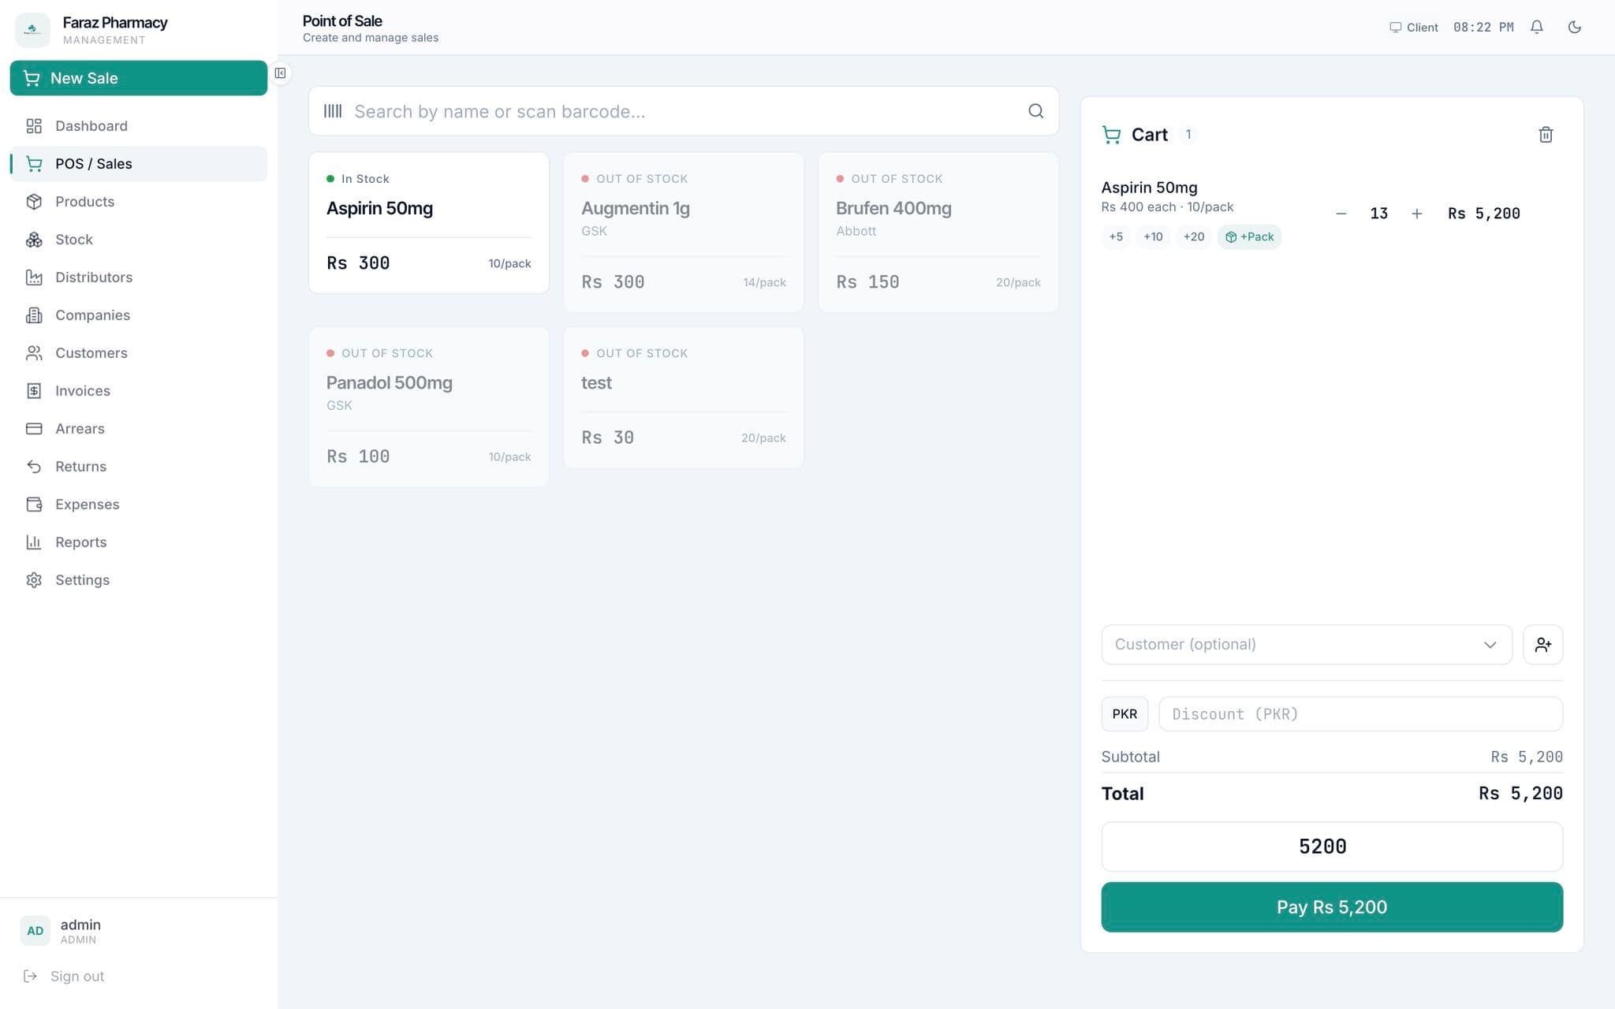Click the Returns arrow icon
This screenshot has width=1615, height=1009.
(x=34, y=467)
